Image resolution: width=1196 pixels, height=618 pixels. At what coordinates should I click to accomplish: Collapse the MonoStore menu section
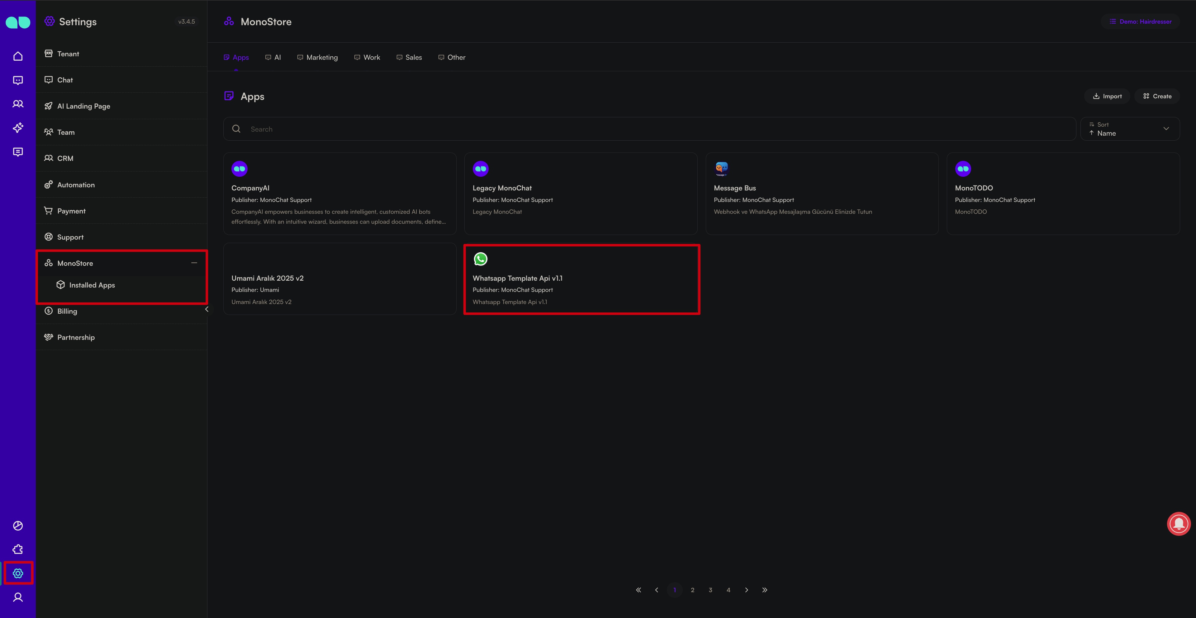(x=194, y=263)
